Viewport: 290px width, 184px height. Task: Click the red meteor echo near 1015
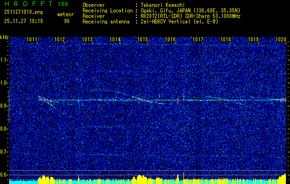click(x=142, y=99)
